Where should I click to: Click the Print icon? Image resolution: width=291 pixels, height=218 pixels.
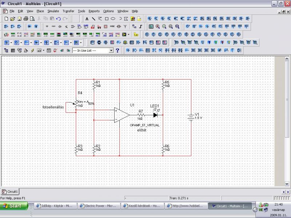coord(26,19)
